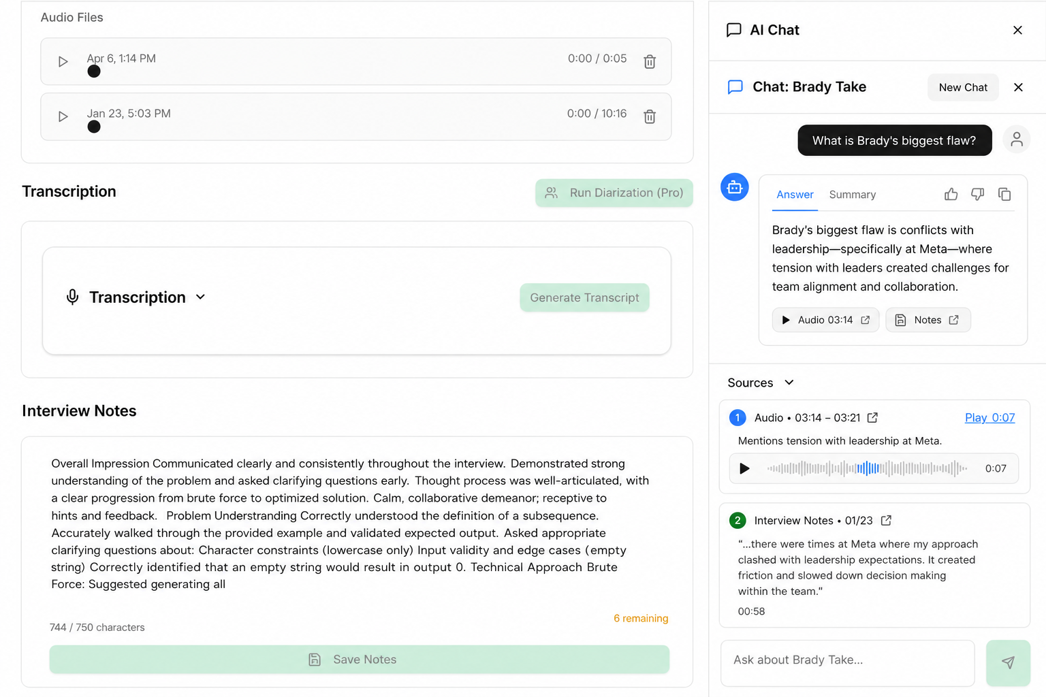
Task: Click the blue chat icon beside Chat: Brady Take
Action: point(735,87)
